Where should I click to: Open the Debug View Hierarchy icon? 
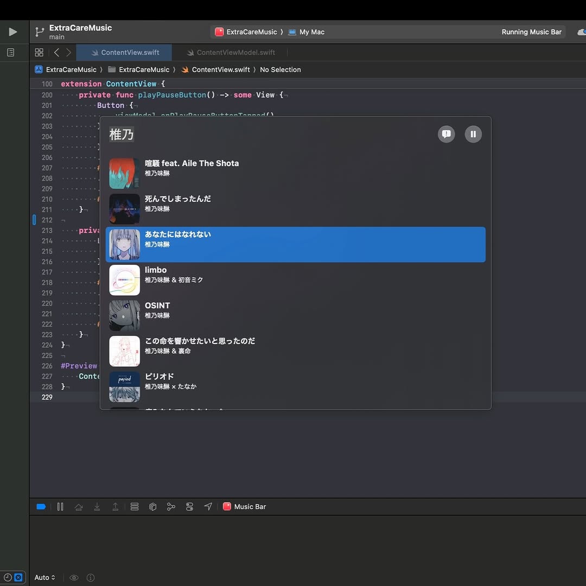152,507
